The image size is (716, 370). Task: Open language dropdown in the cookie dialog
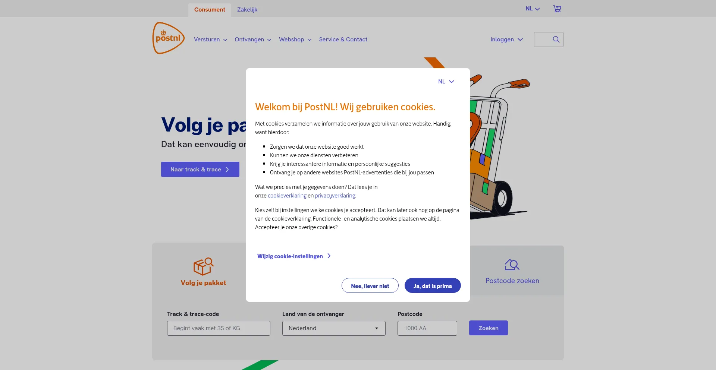click(446, 82)
